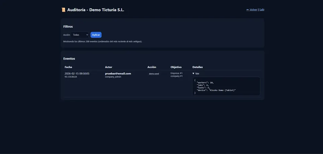Click the Actor column header
The width and height of the screenshot is (323, 154).
pyautogui.click(x=109, y=67)
